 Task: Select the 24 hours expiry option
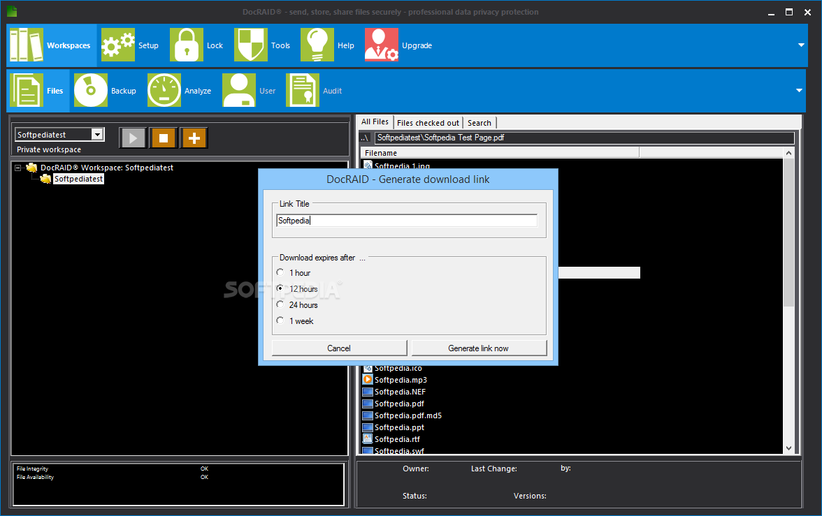(x=280, y=305)
